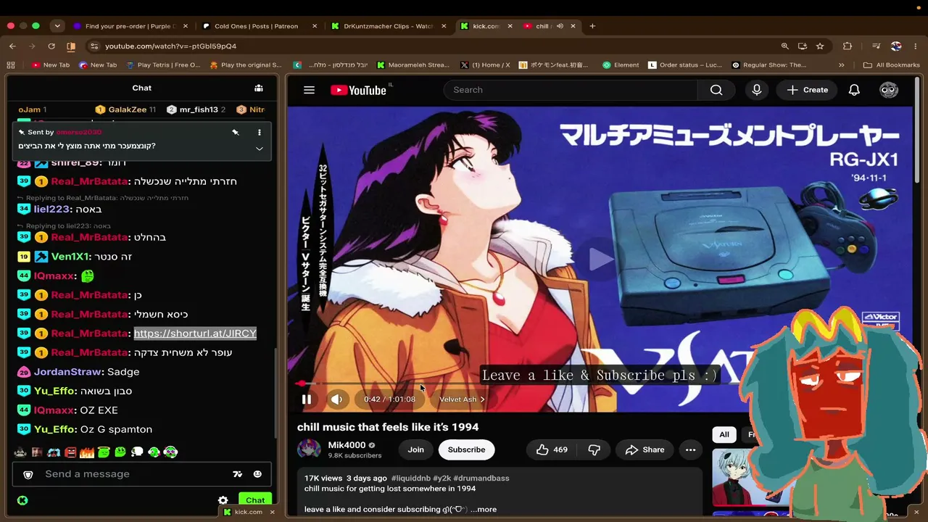Viewport: 928px width, 522px height.
Task: Show hidden bookmarks overflow chevron
Action: [841, 65]
